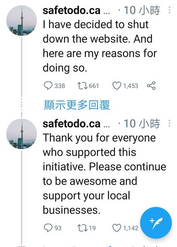Expand the dotted thread connector line
The width and height of the screenshot is (177, 247).
click(22, 104)
